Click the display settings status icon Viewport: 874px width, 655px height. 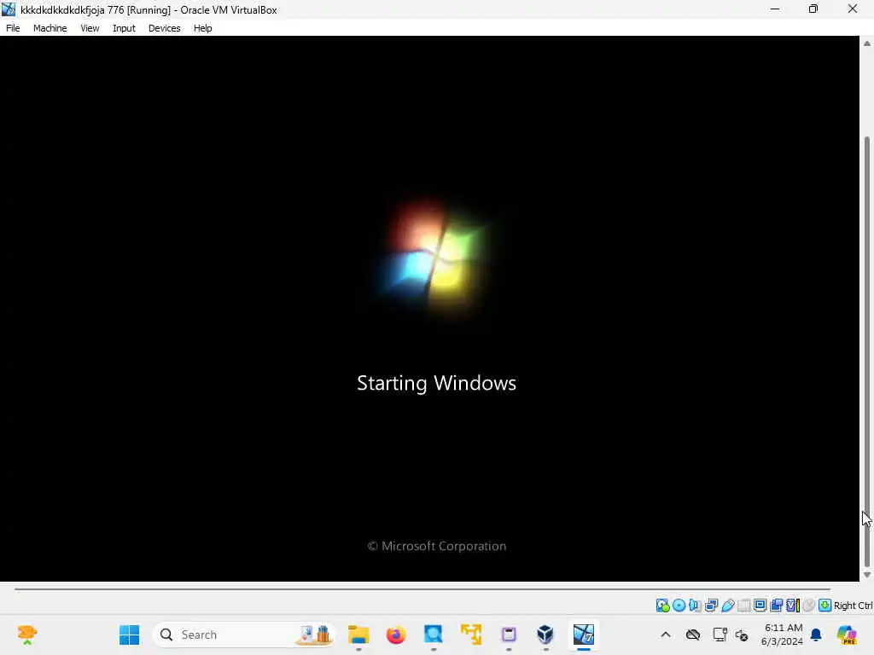pos(760,606)
